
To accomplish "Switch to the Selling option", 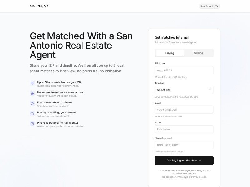I will tap(198, 53).
